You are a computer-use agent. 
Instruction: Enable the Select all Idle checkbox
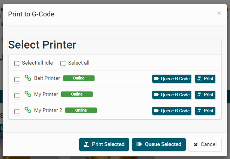(17, 63)
